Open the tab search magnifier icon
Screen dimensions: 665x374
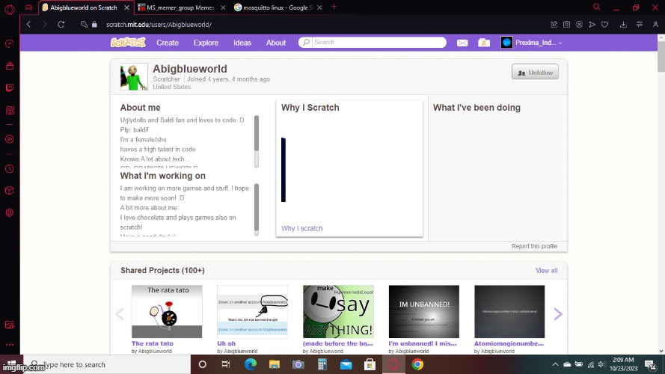[596, 7]
